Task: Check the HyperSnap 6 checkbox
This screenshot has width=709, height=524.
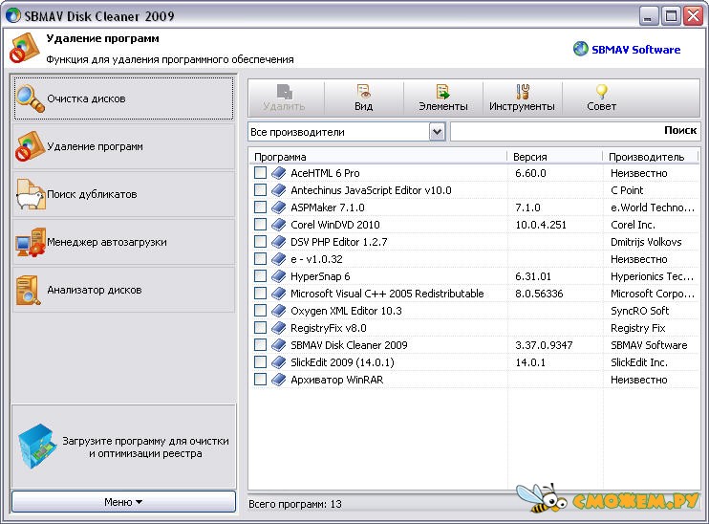Action: pyautogui.click(x=260, y=276)
